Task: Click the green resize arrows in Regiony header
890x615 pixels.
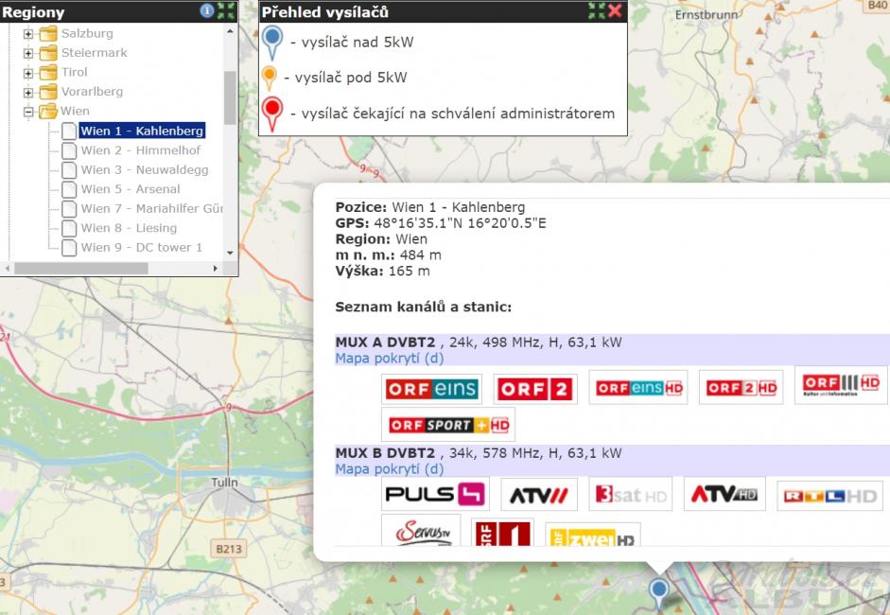Action: tap(226, 10)
